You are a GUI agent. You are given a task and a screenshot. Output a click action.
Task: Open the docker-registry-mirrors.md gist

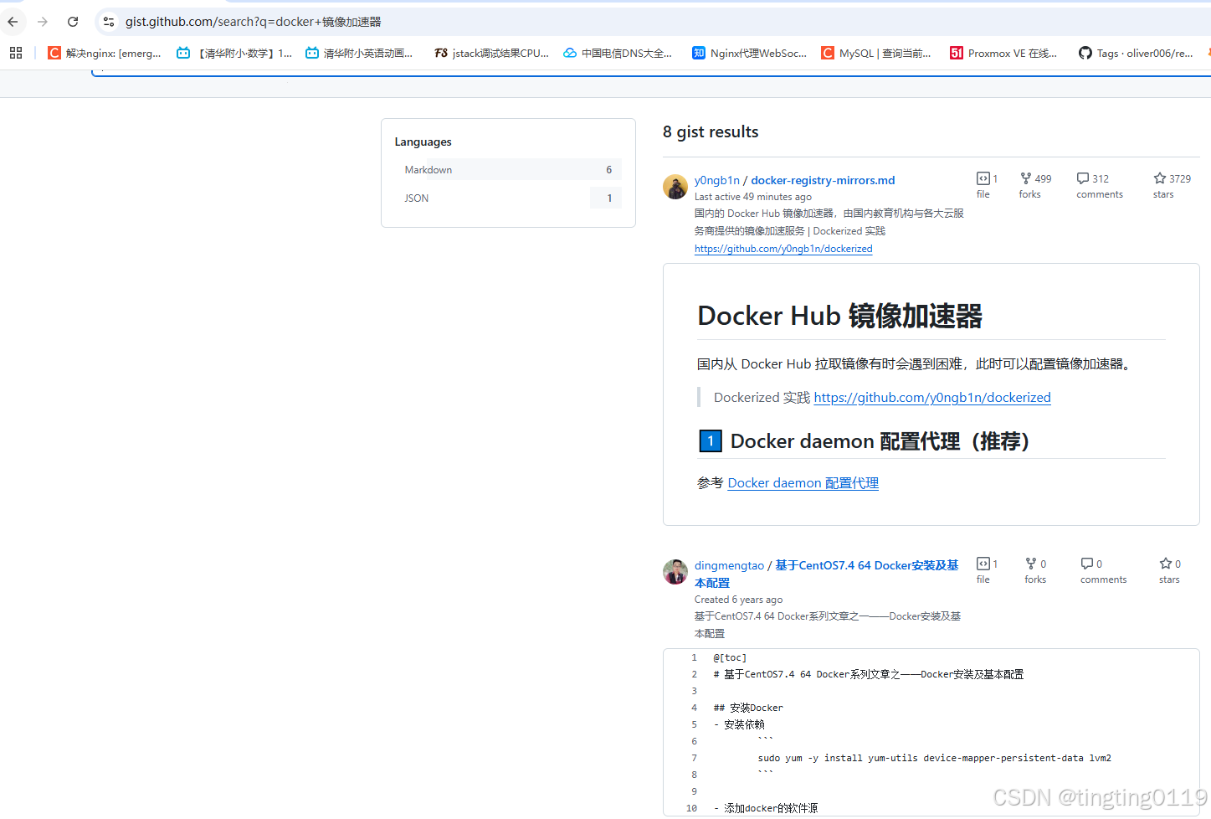(823, 180)
